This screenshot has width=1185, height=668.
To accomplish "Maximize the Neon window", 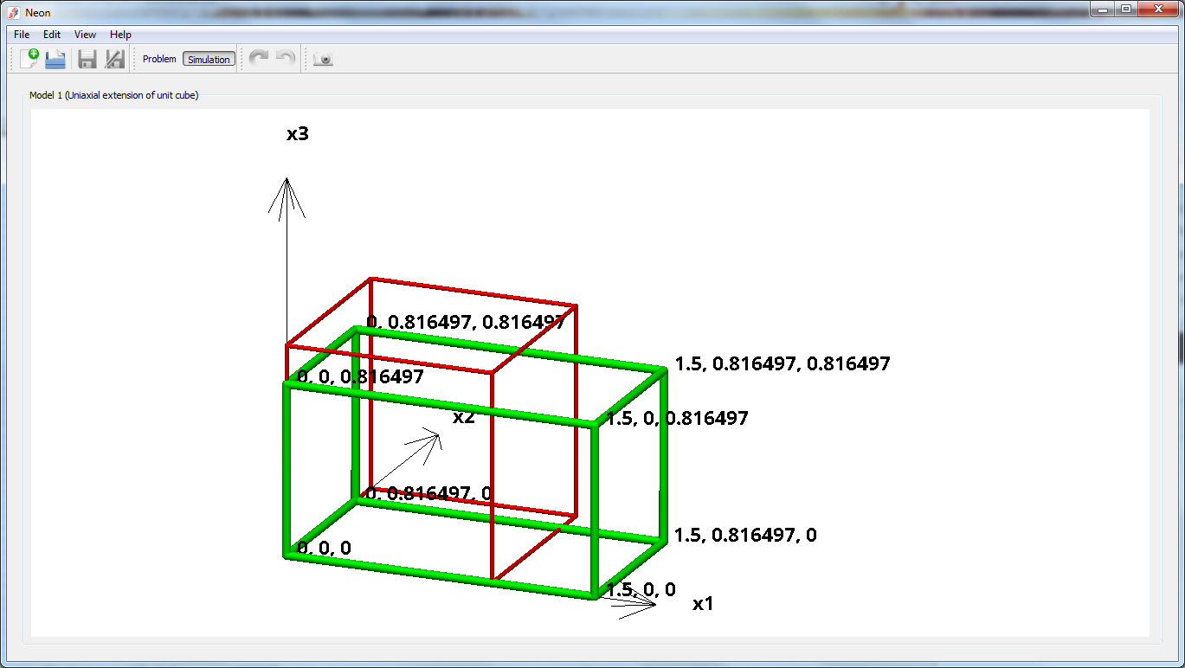I will pos(1125,9).
